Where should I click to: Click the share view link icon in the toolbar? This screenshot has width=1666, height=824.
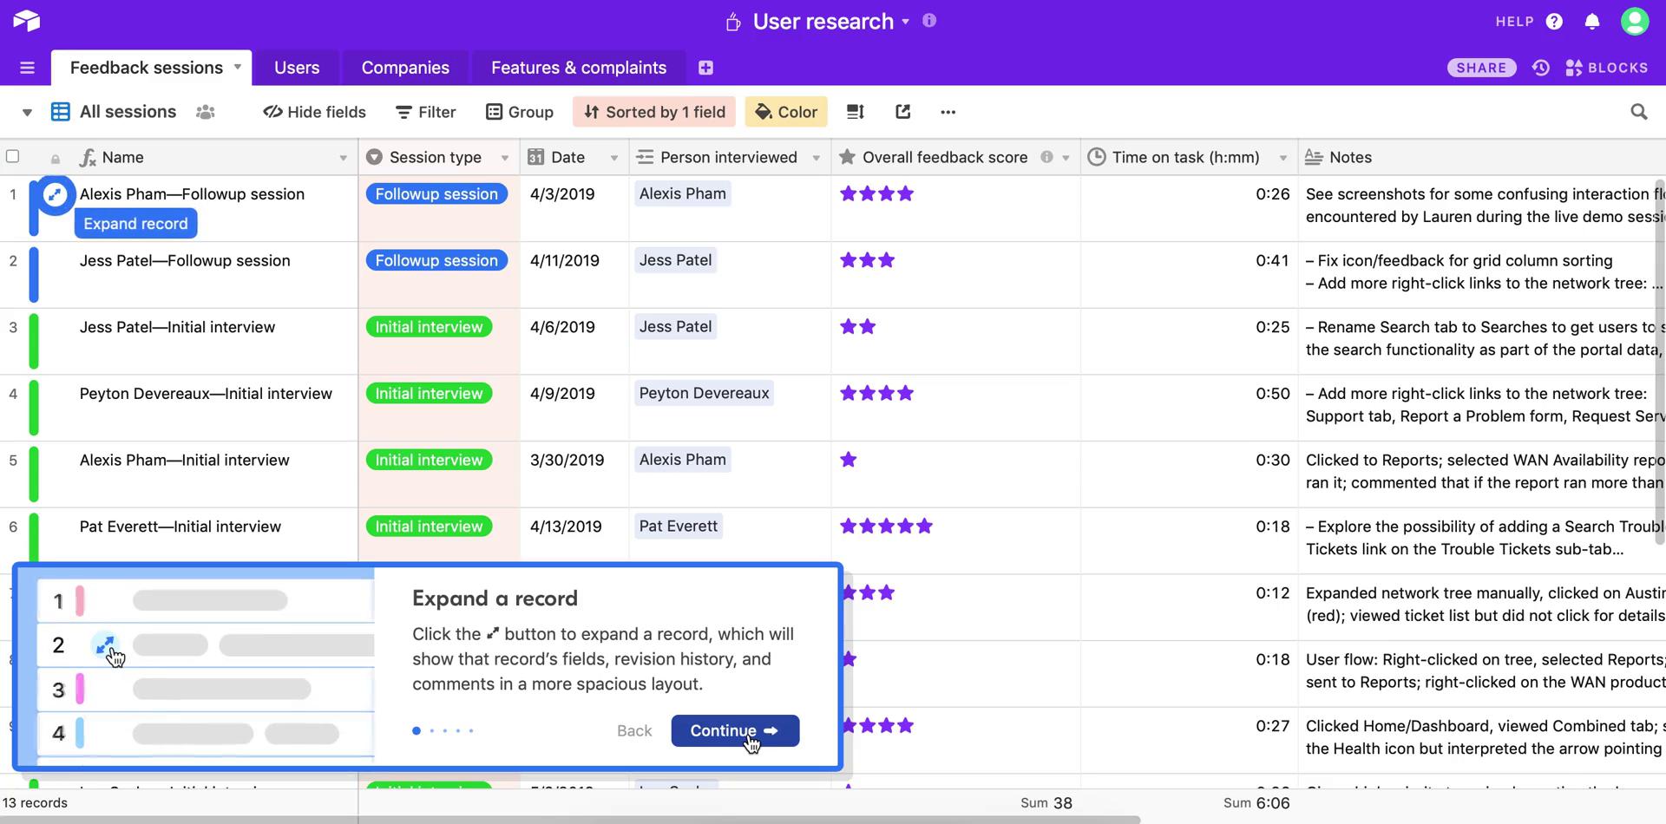pos(902,111)
